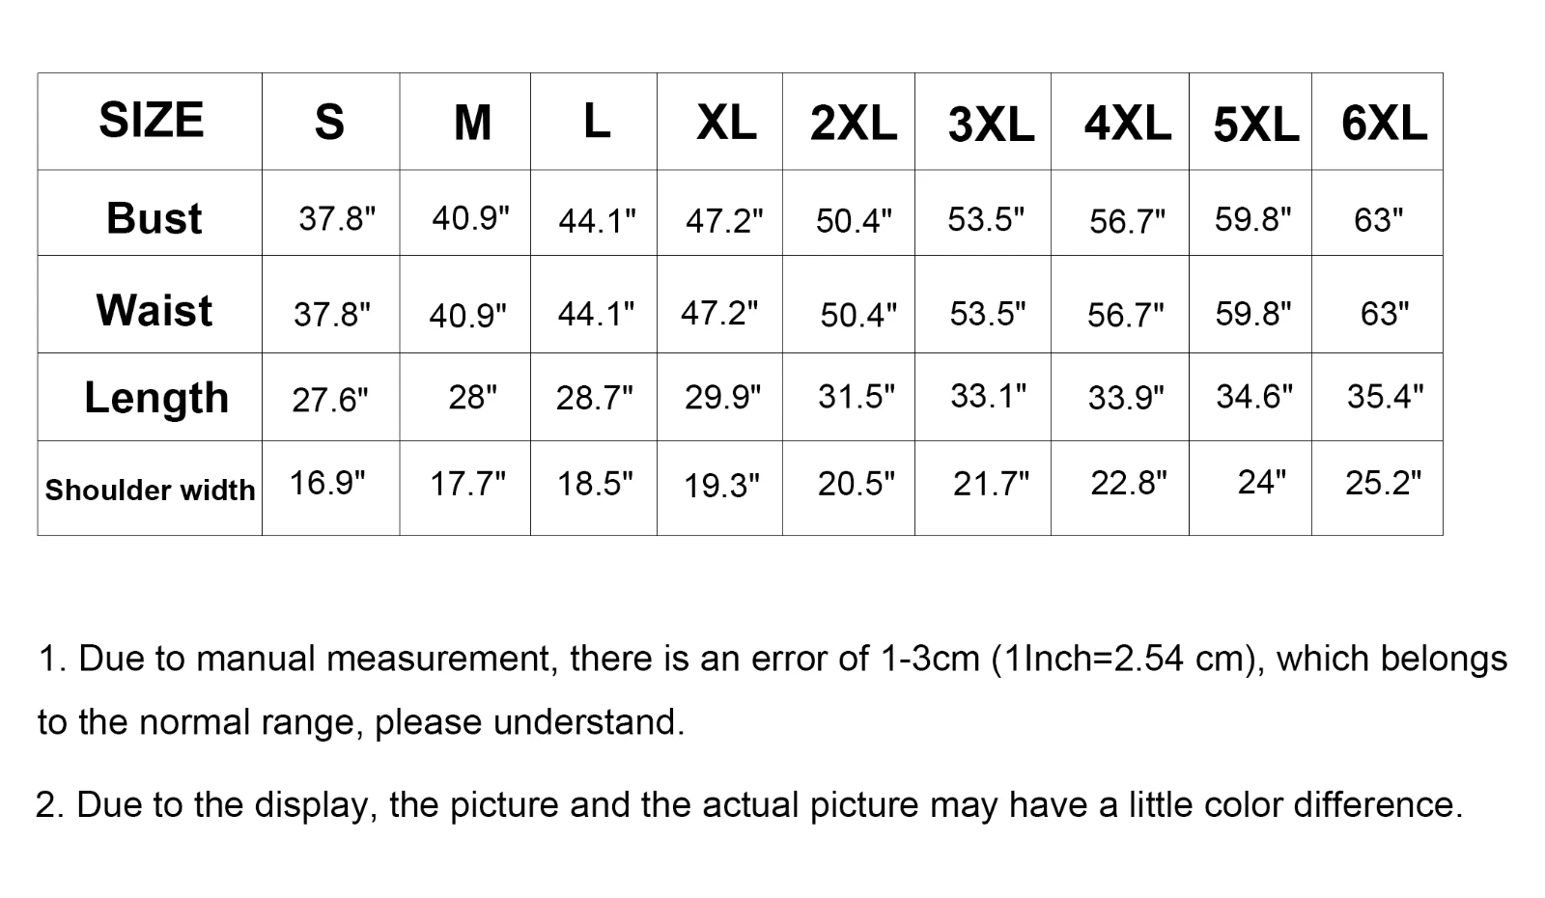
Task: Select the Shoulder width value 24"
Action: [1261, 482]
